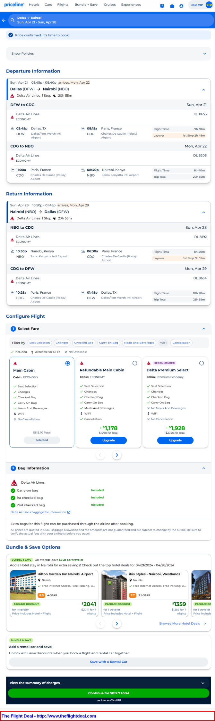Toggle the Meals and Beverages filter chip

[x=139, y=343]
